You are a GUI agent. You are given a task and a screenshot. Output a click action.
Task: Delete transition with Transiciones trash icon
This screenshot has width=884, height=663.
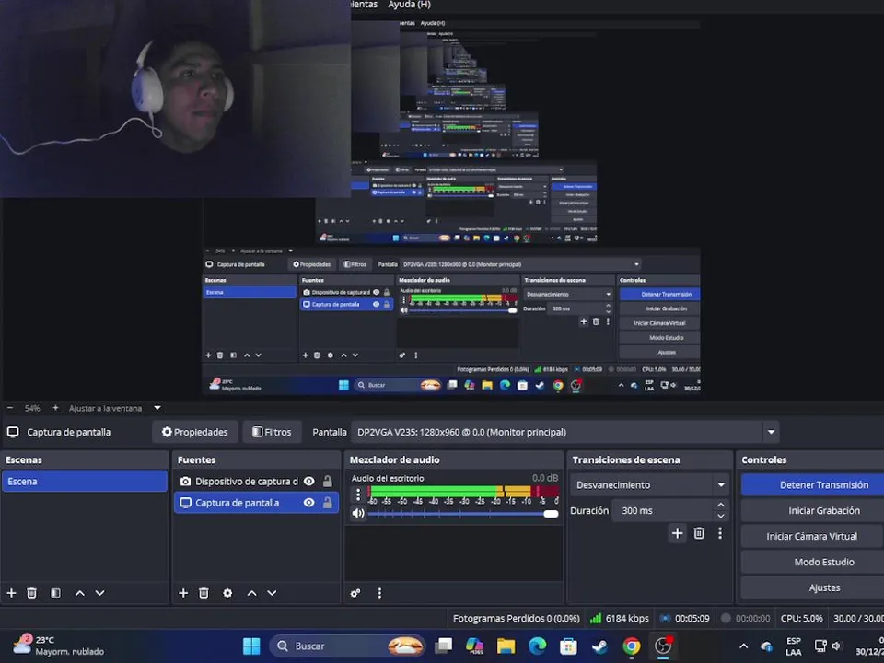[x=699, y=533]
